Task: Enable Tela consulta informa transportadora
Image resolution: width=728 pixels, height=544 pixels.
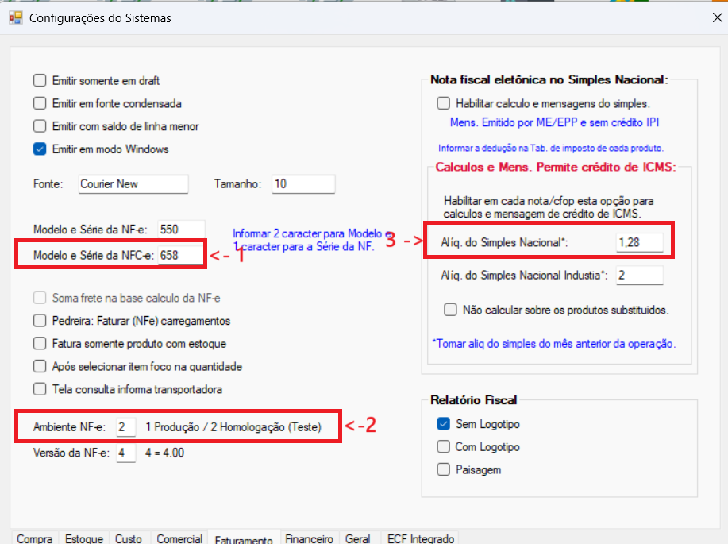Action: (x=40, y=389)
